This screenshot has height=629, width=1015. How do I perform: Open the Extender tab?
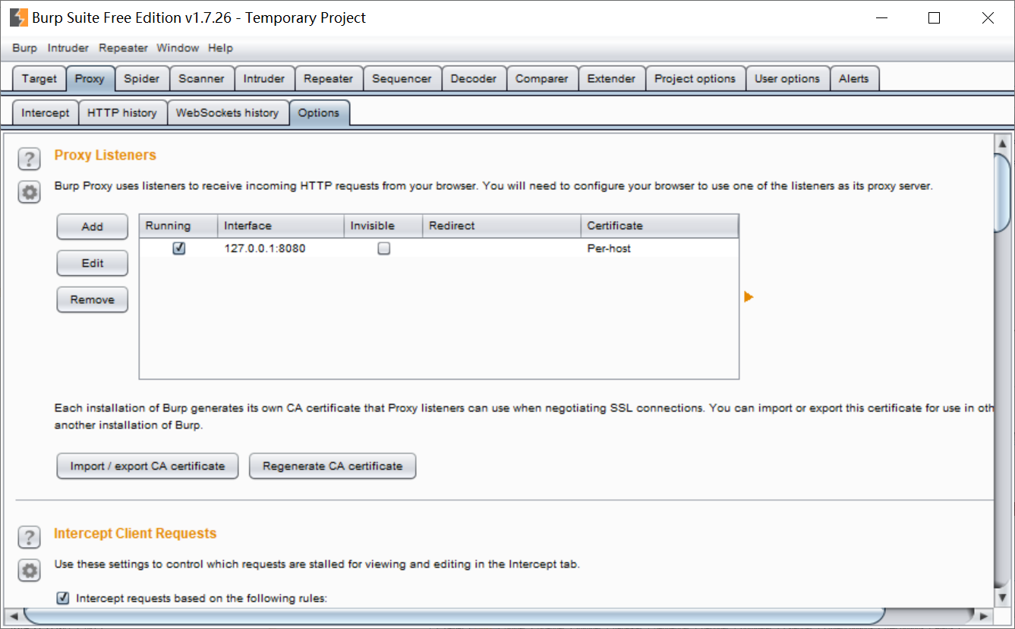[x=611, y=78]
